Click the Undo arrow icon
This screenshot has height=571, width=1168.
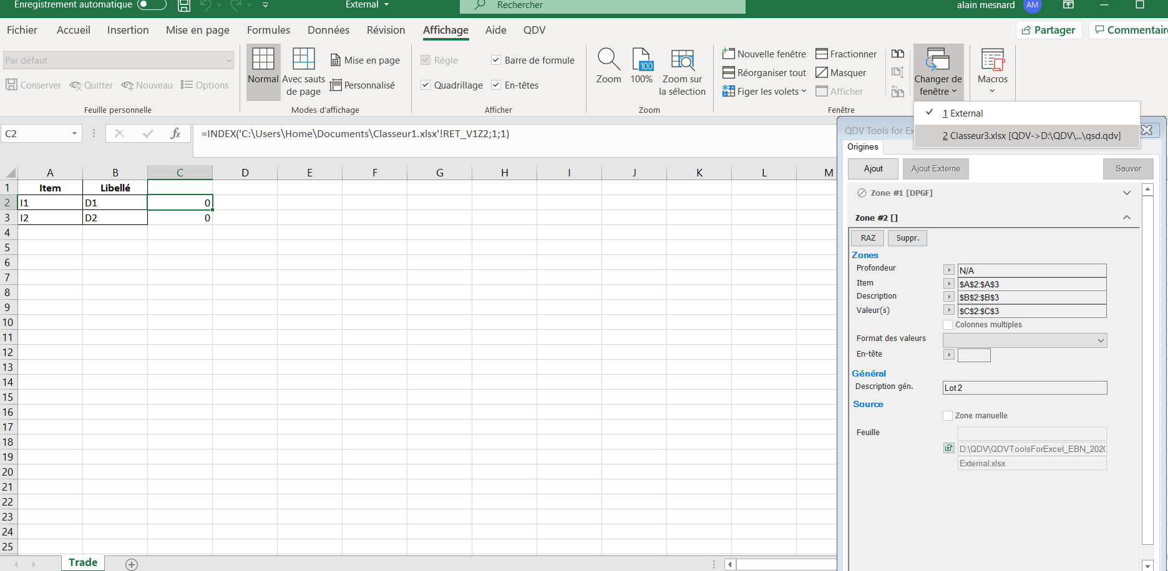click(206, 6)
